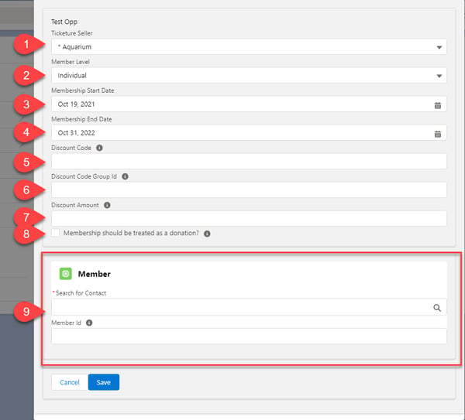The height and width of the screenshot is (420, 465).
Task: Check Membership should be treated as donation
Action: coord(56,233)
